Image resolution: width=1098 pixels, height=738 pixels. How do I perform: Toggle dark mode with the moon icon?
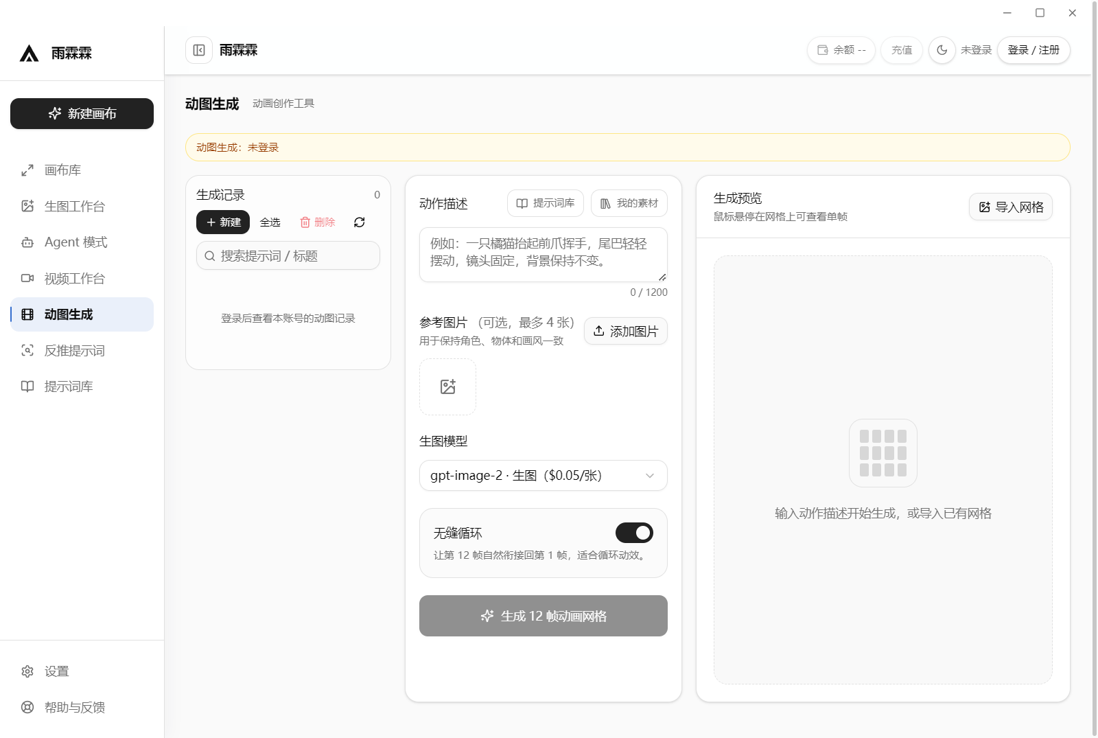pos(942,50)
